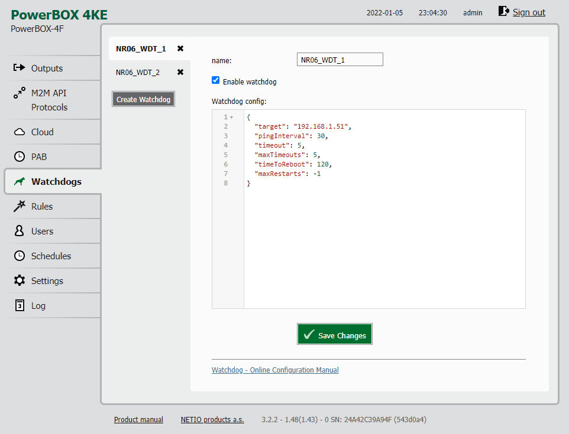Delete the NR06_WDT_1 watchdog with X
This screenshot has height=434, width=569.
[x=180, y=48]
